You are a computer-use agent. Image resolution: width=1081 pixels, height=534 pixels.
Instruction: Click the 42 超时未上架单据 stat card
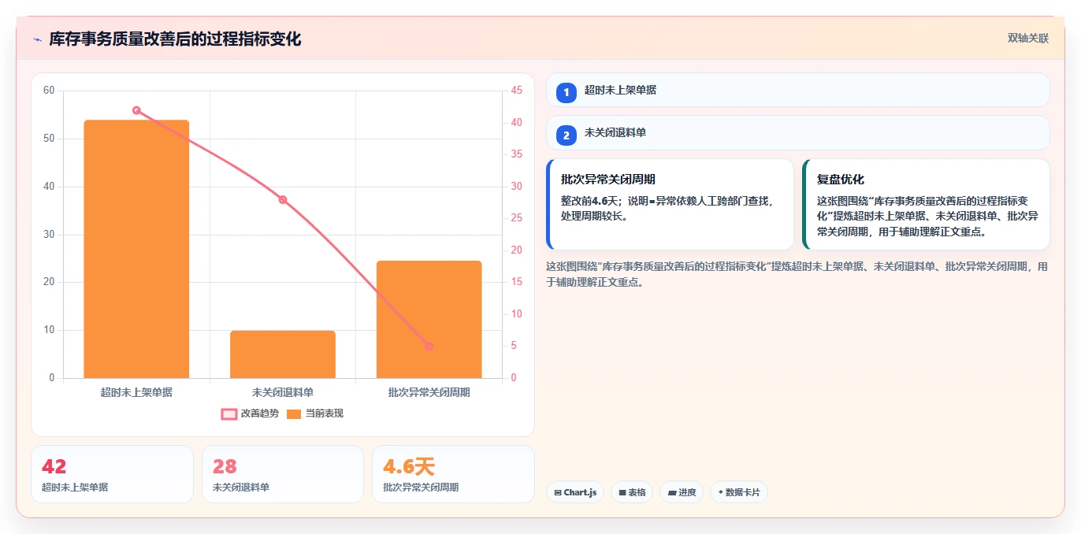click(112, 474)
